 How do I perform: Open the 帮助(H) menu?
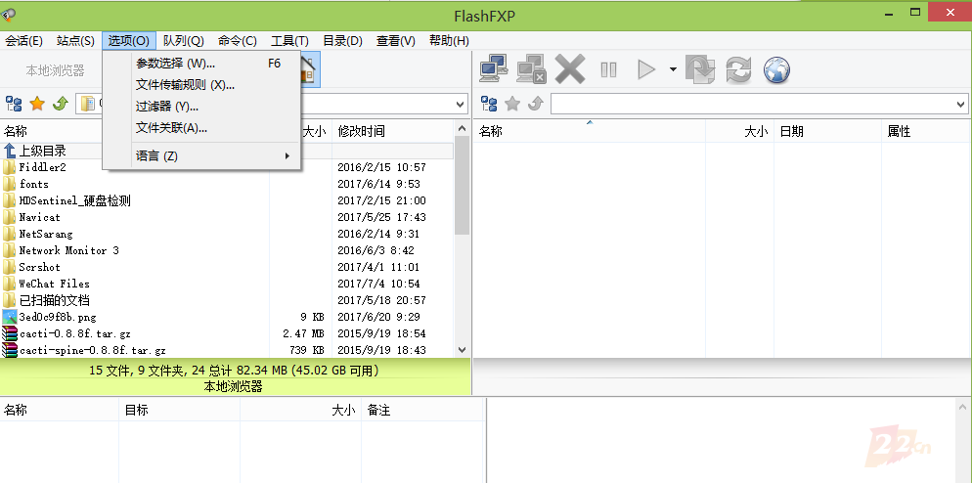pos(449,41)
